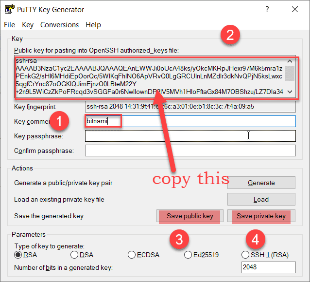310x282 pixels.
Task: Click the number of bits field showing 2048
Action: 269,267
